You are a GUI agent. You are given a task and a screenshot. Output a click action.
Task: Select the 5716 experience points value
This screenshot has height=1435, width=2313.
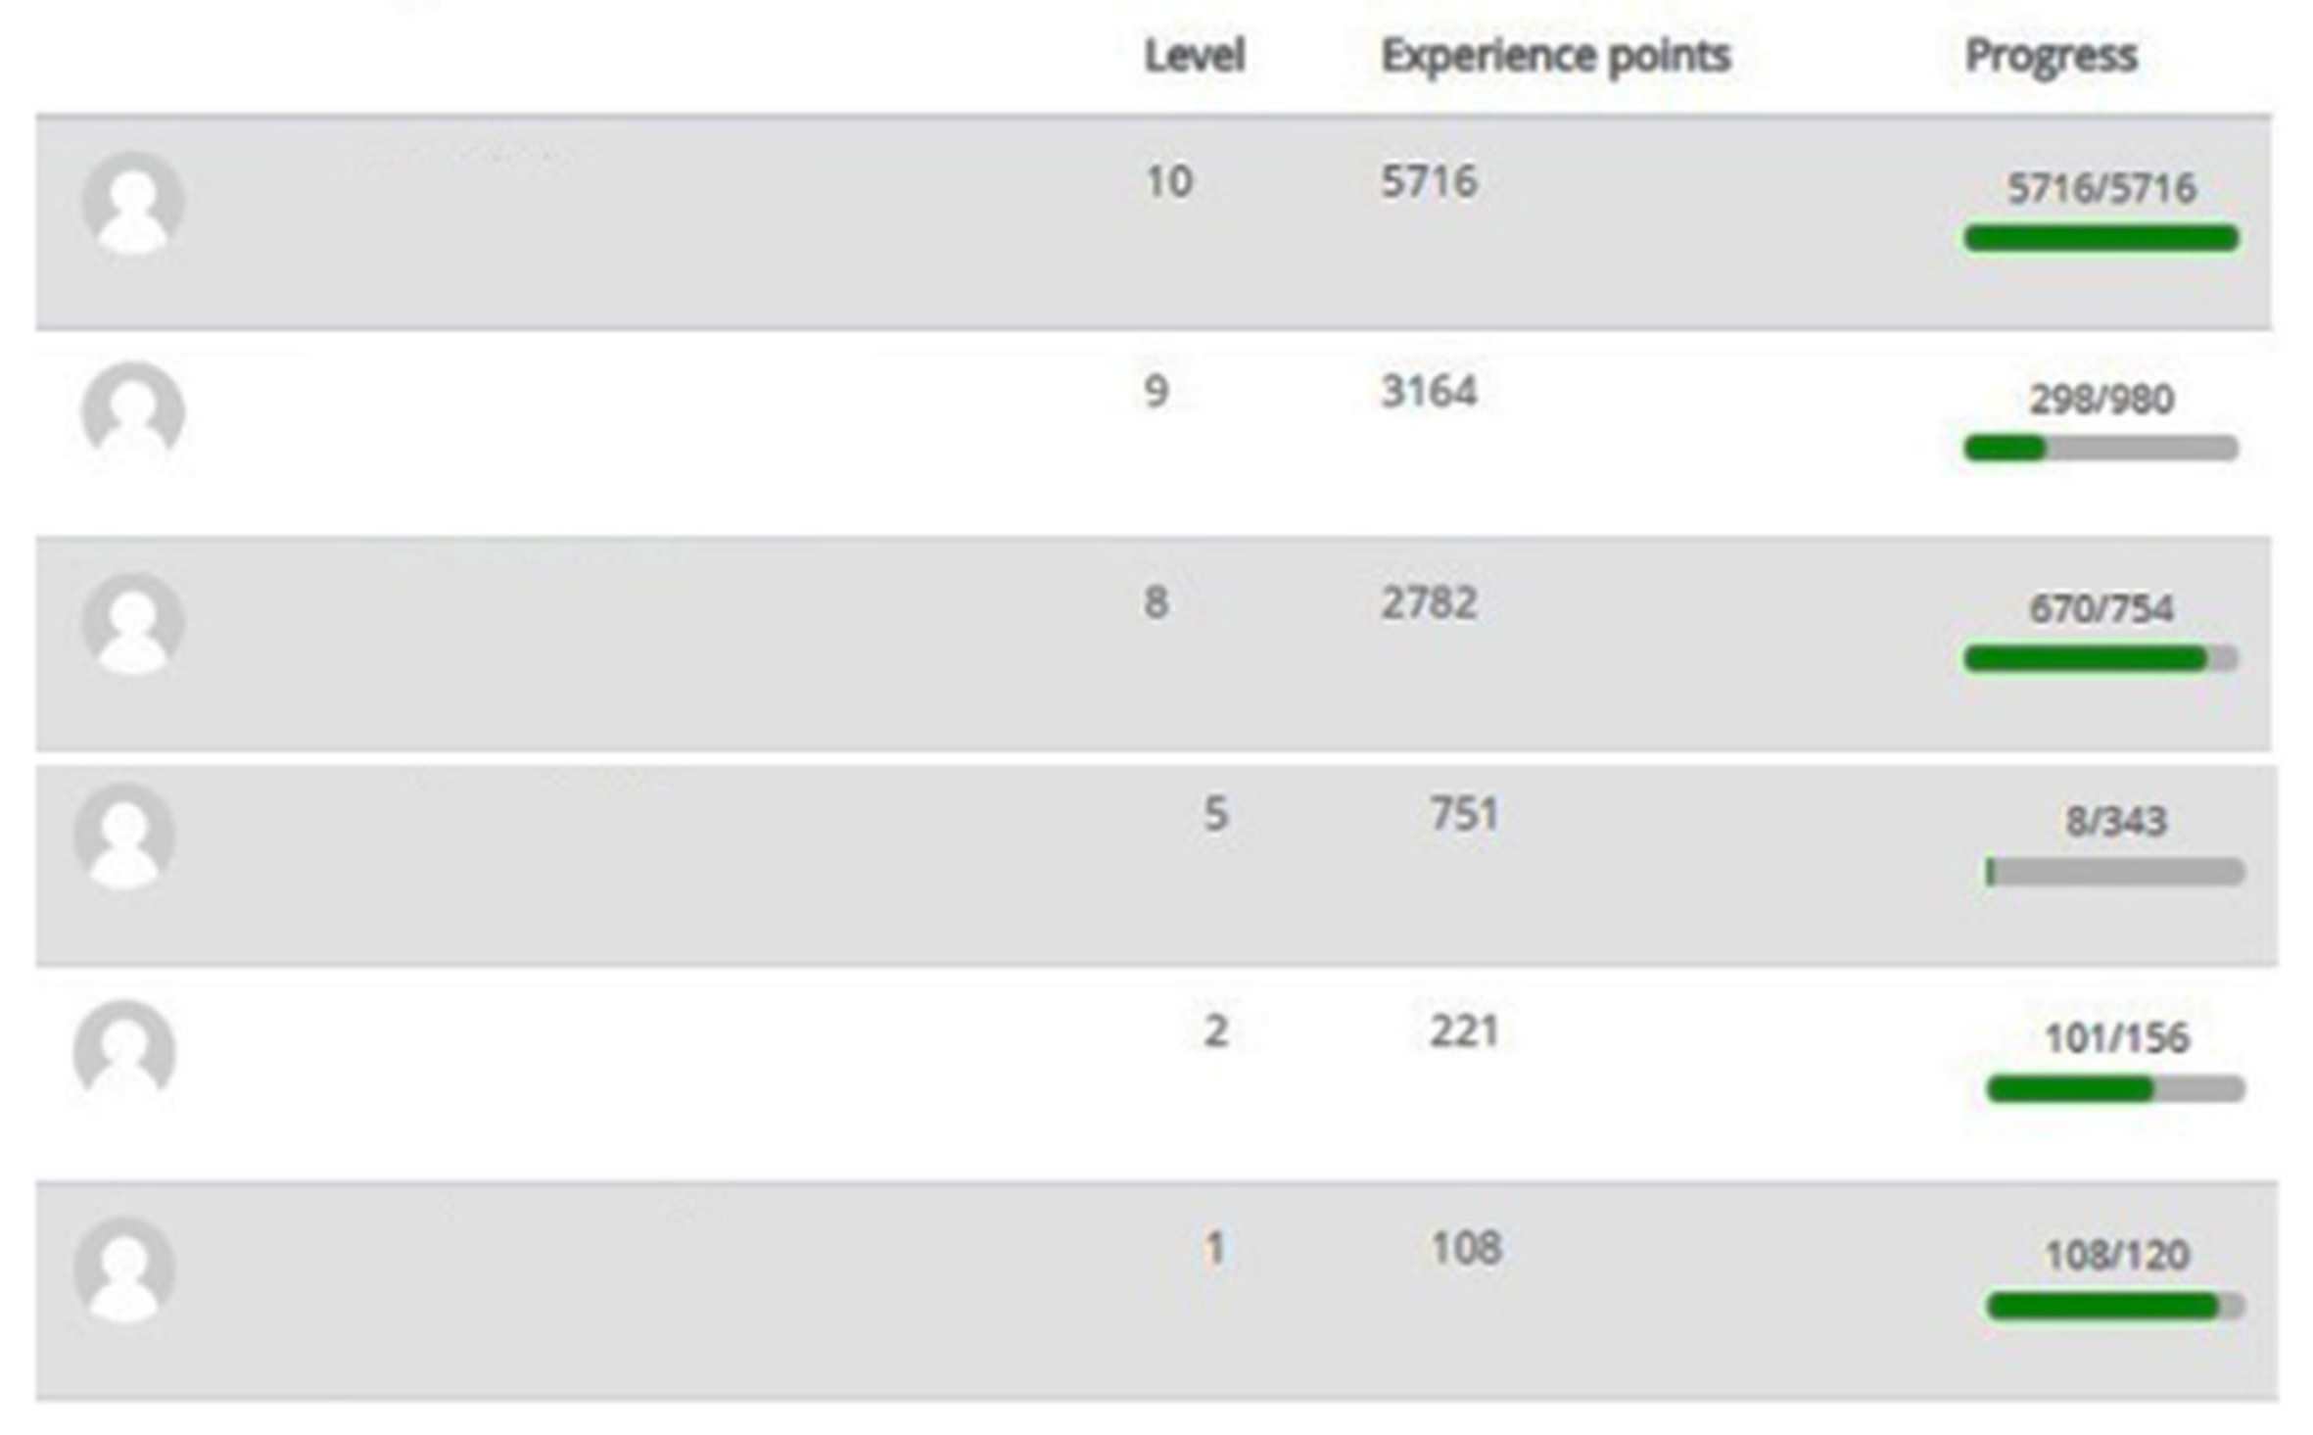1429,182
